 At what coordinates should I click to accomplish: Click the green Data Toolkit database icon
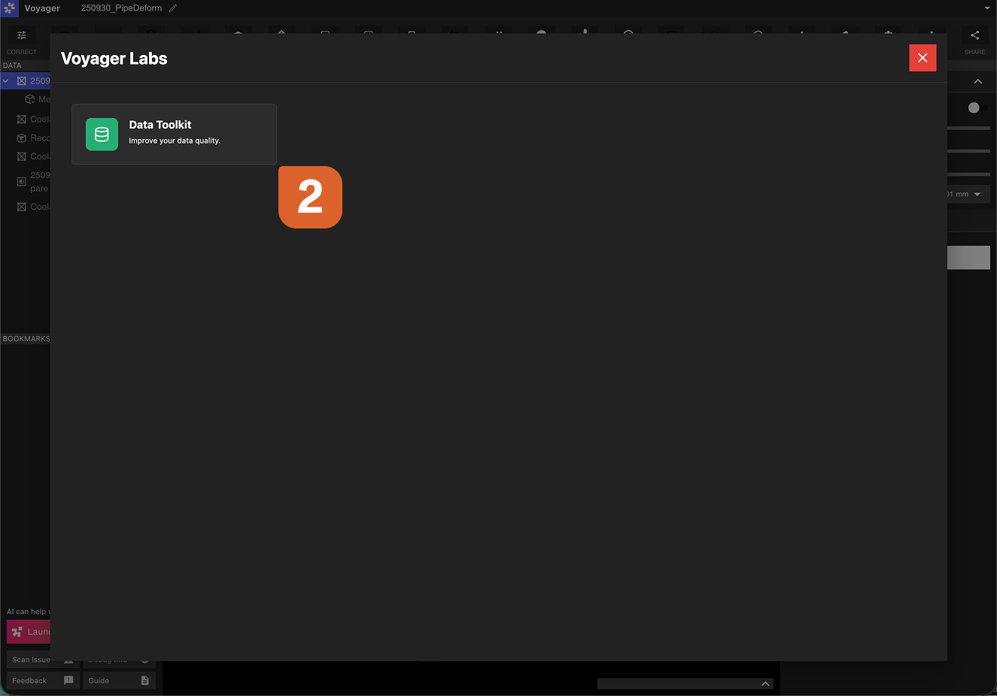(102, 135)
